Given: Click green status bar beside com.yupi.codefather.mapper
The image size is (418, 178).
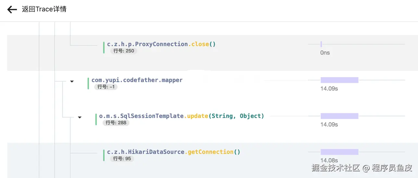Looking at the screenshot, I should point(88,83).
